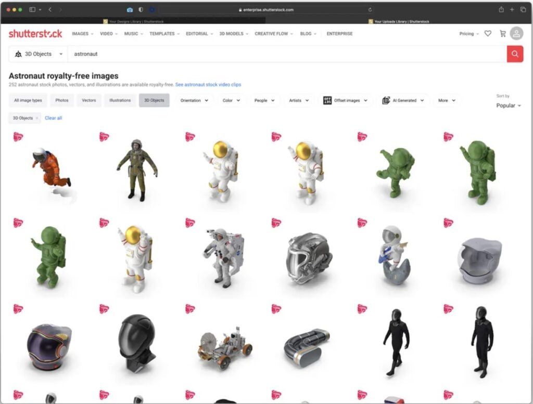Click the red search magnifier button
The width and height of the screenshot is (533, 404).
click(x=515, y=54)
